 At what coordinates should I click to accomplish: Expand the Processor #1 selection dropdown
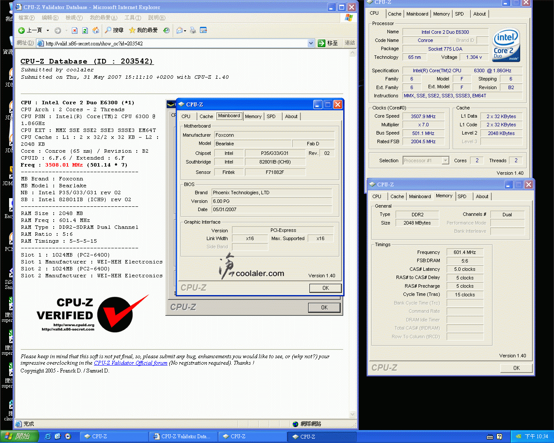pos(445,161)
